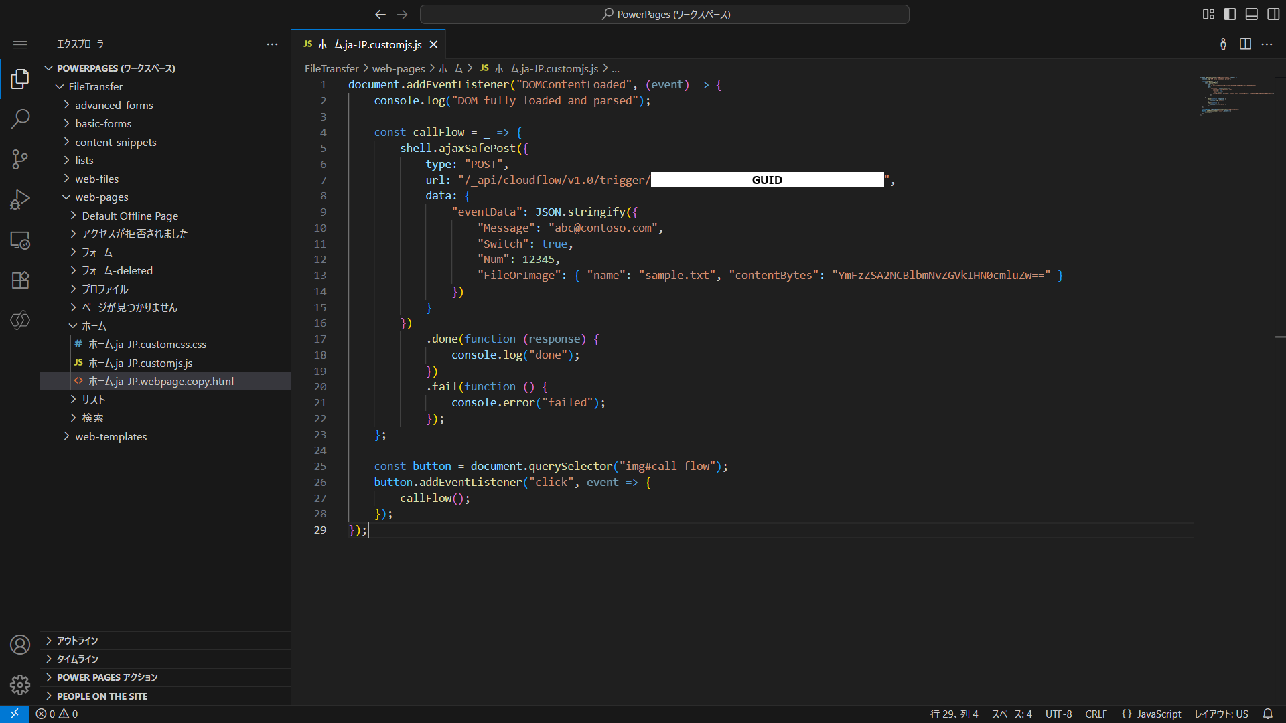The image size is (1286, 723).
Task: Expand the web-templates folder
Action: click(111, 436)
